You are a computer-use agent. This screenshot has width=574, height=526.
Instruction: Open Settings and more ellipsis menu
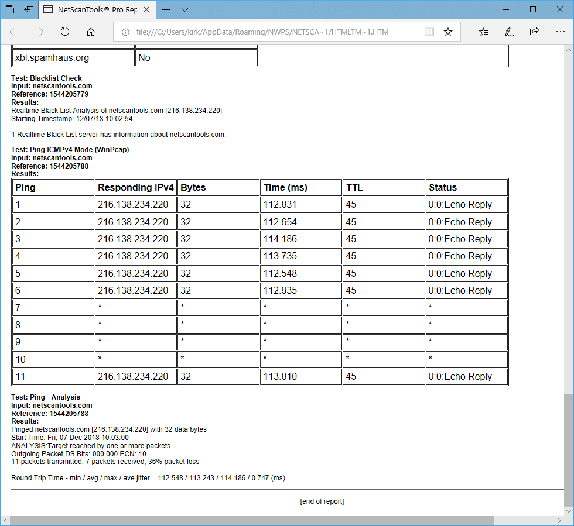[560, 32]
